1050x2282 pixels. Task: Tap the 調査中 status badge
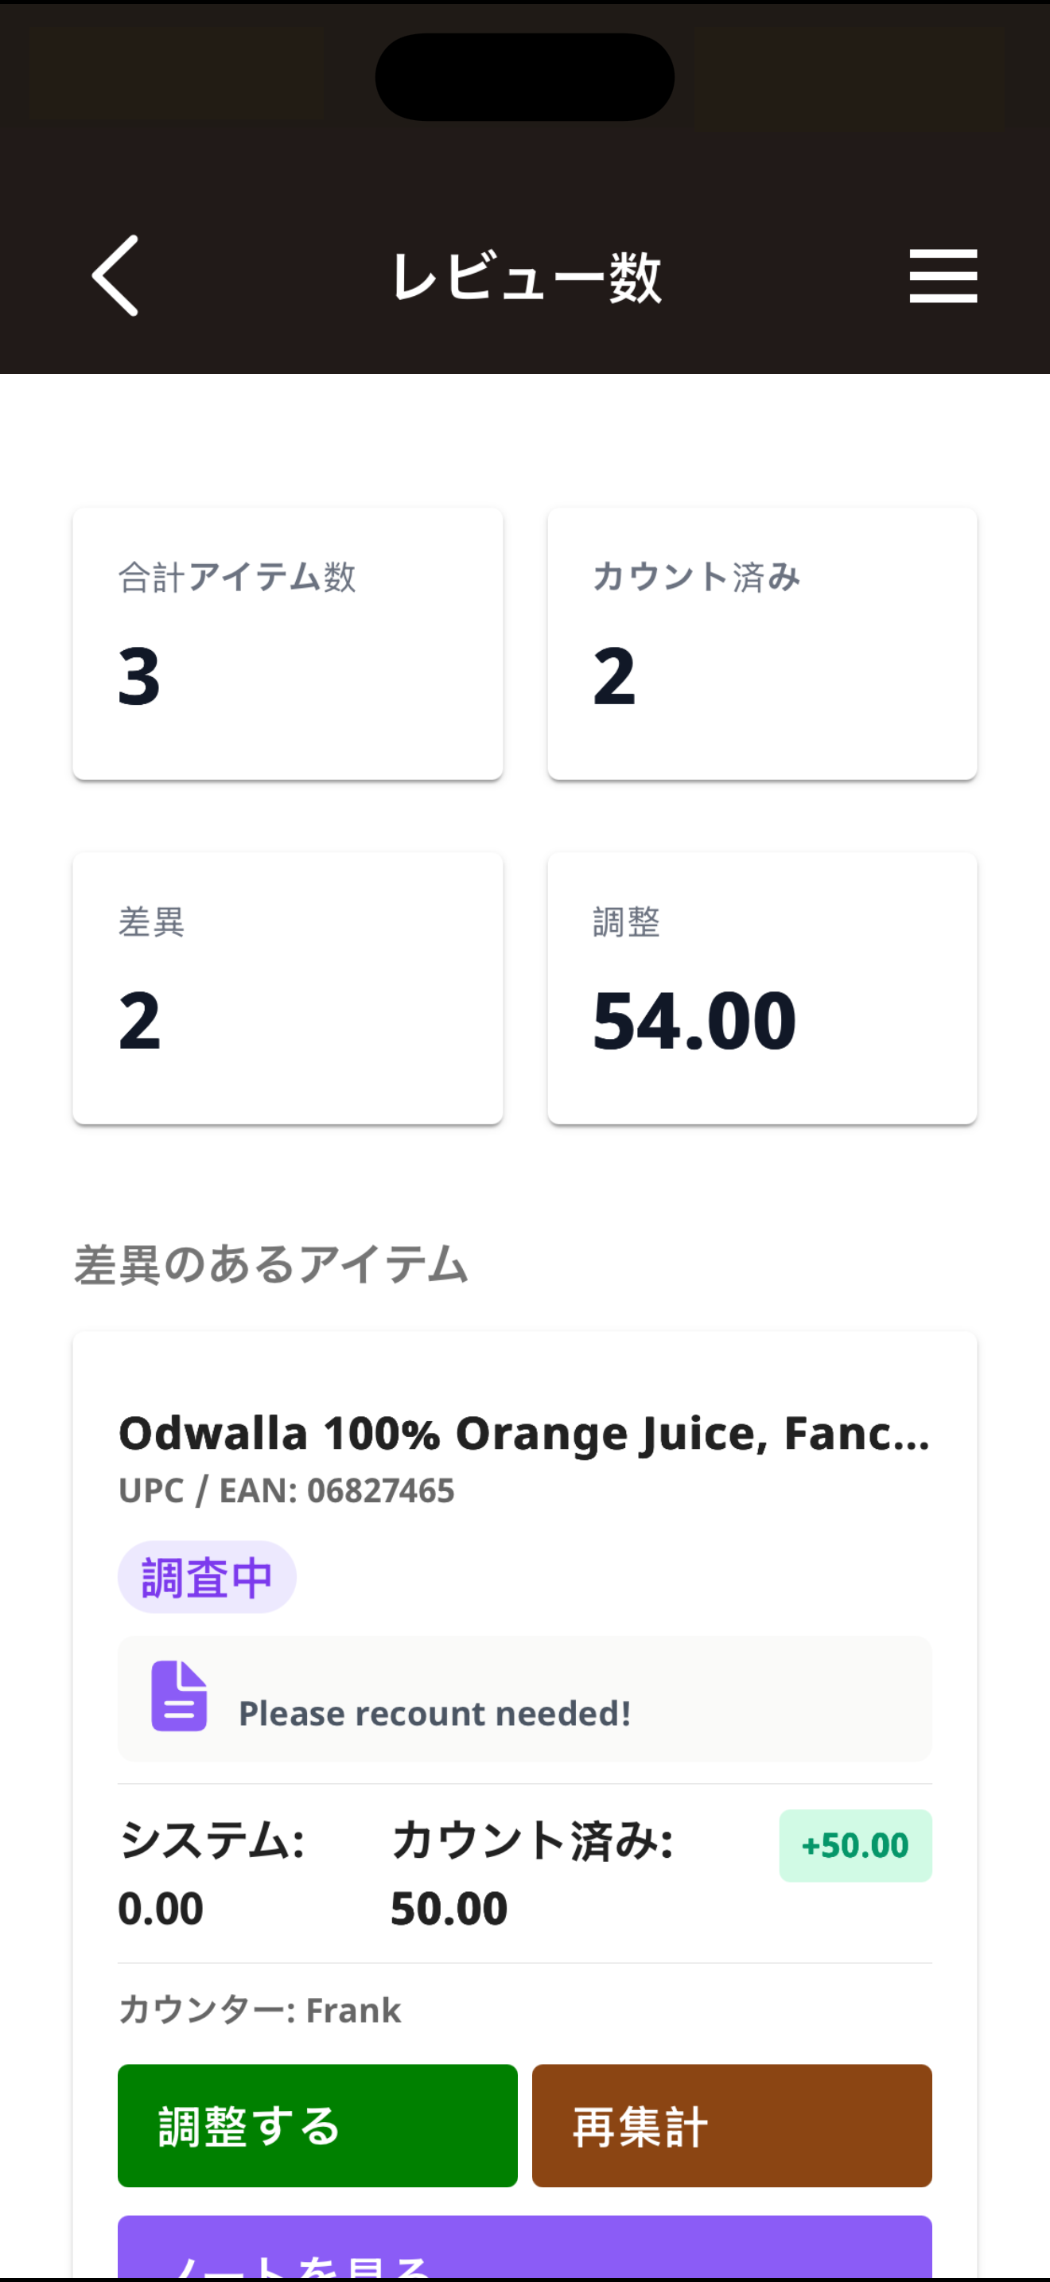coord(207,1577)
